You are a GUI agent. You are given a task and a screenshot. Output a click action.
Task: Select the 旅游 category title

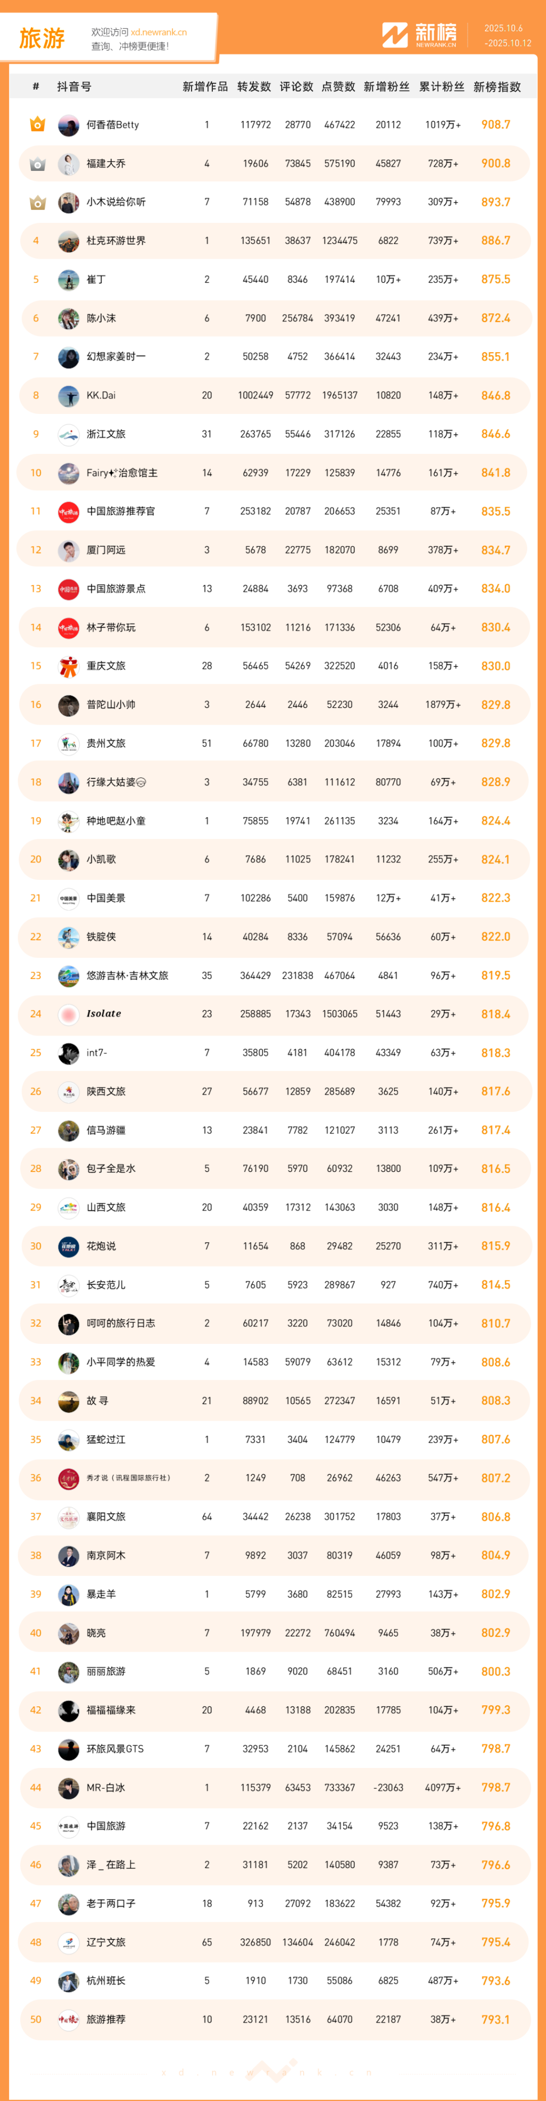pos(41,38)
